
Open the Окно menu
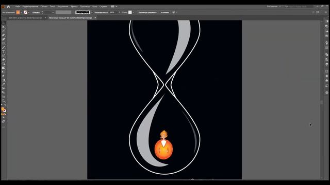(x=94, y=7)
